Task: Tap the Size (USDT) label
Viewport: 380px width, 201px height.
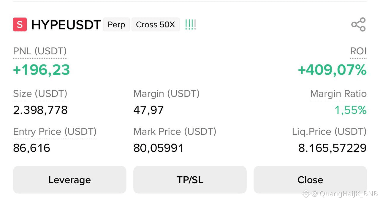Action: 40,94
